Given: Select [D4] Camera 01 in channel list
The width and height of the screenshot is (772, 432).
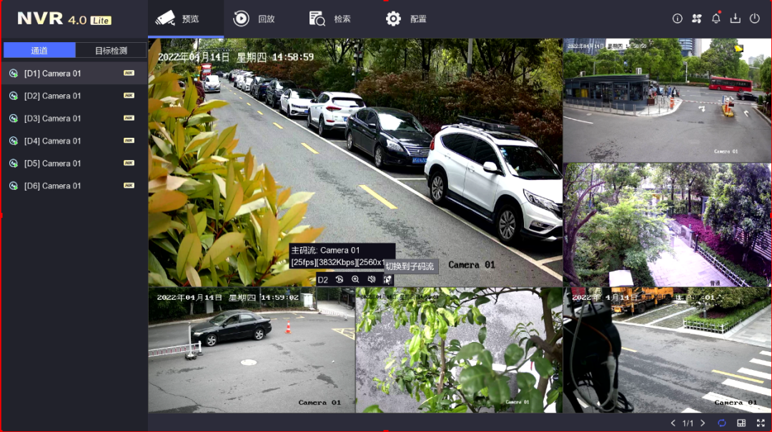Looking at the screenshot, I should click(x=52, y=141).
